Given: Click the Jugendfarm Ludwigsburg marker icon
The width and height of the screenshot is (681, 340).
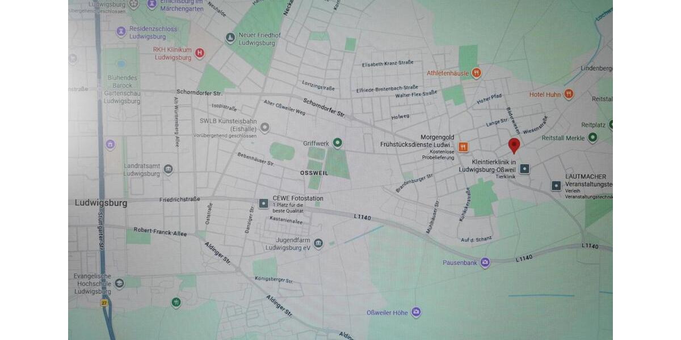Looking at the screenshot, I should 318,244.
